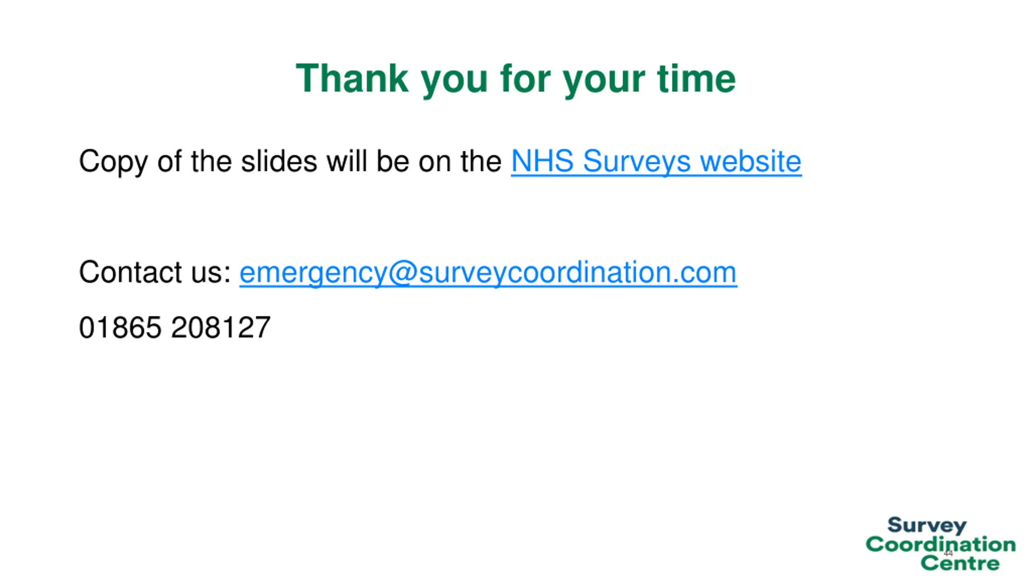Open the NHS Surveys website link
Screen dimensions: 1032x580
pyautogui.click(x=656, y=162)
